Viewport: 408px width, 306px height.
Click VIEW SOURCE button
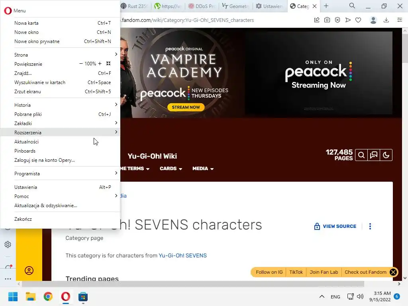coord(335,226)
